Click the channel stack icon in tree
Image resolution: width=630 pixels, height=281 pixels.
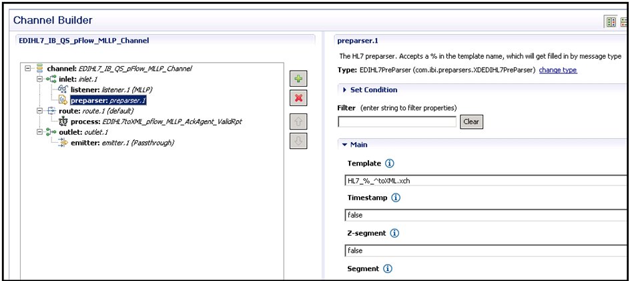coord(39,68)
